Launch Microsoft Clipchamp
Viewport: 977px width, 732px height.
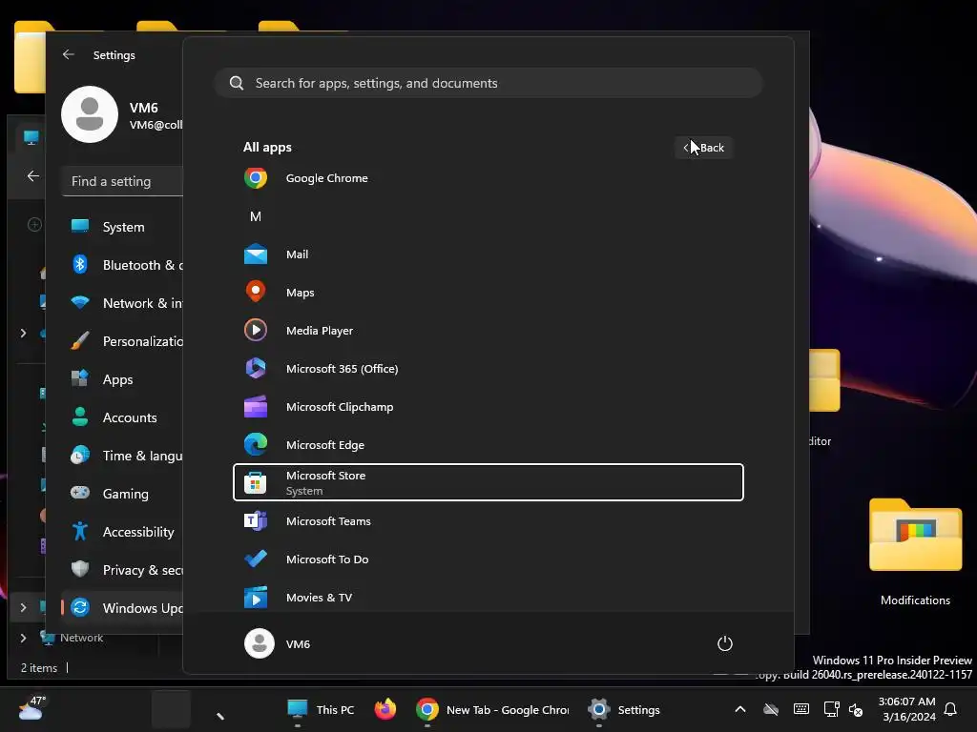tap(488, 406)
